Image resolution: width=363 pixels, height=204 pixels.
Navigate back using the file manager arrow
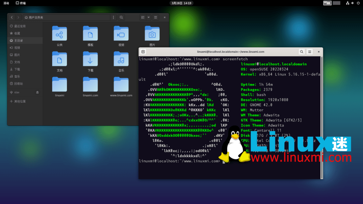point(12,17)
